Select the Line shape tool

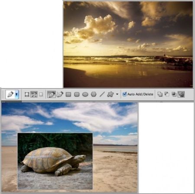[102, 95]
